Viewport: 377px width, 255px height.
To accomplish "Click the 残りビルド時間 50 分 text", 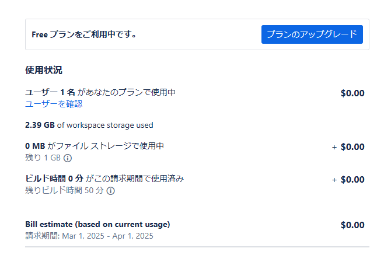I will pos(64,191).
